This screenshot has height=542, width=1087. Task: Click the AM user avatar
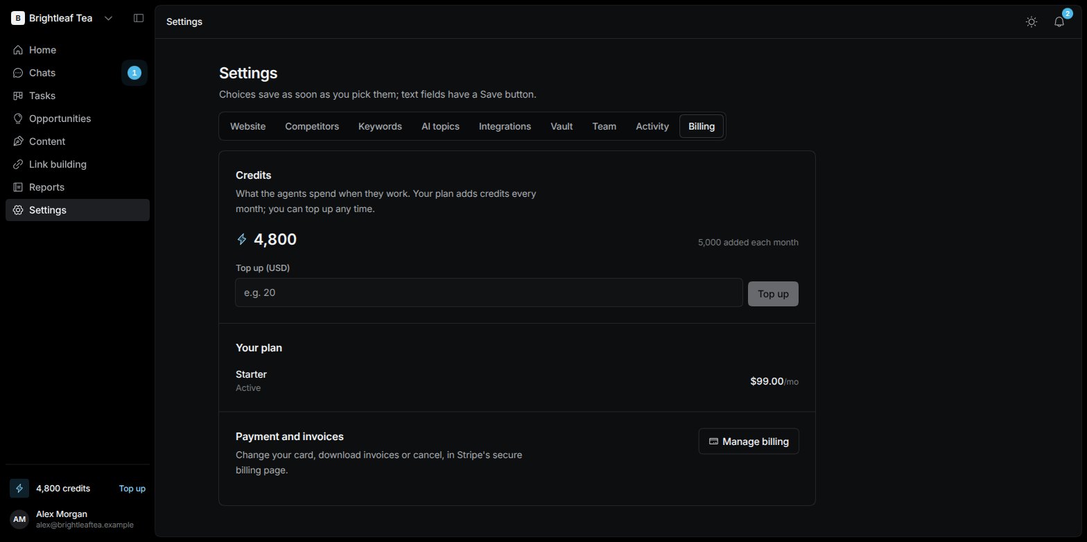pyautogui.click(x=19, y=519)
